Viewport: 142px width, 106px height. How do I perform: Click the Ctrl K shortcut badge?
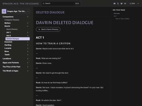(x=77, y=3)
